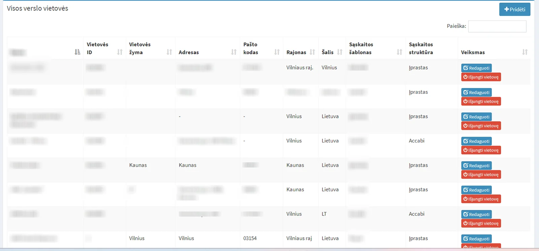Click the Adresas column header text
Screen dimensions: 539x251
(x=189, y=52)
